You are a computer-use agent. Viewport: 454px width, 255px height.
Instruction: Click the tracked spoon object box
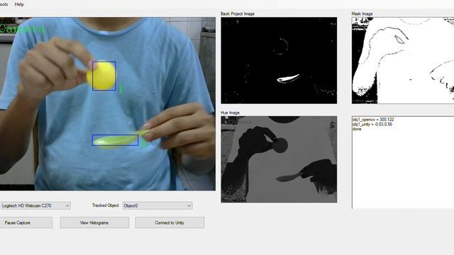[115, 140]
